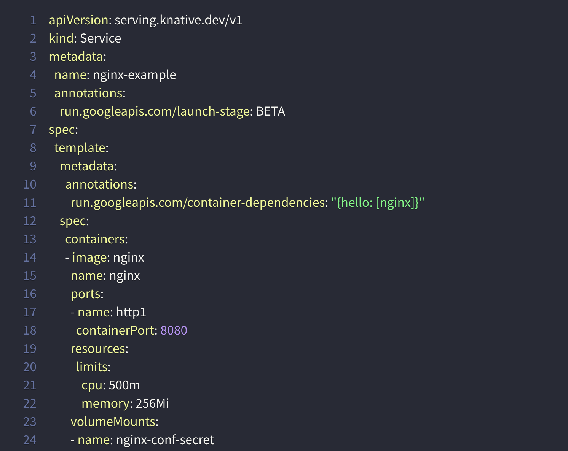568x451 pixels.
Task: Click the serving.knative.dev/v1 value
Action: point(178,20)
